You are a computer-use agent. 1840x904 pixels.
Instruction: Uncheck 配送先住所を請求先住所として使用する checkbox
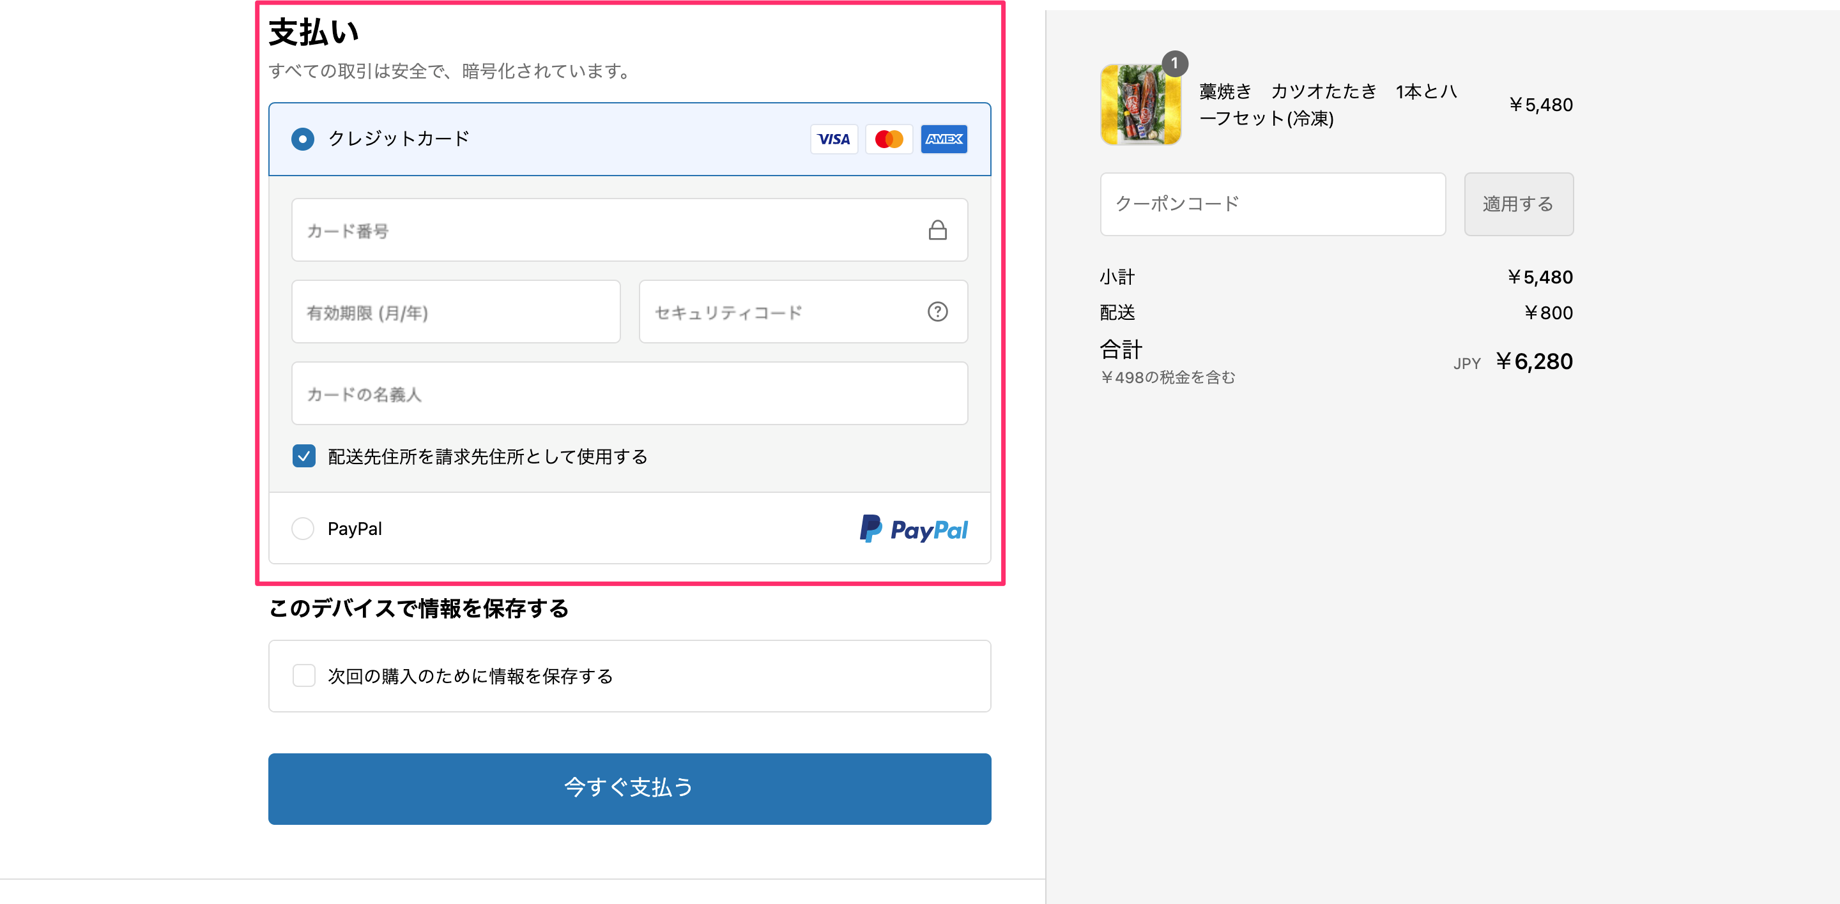304,456
